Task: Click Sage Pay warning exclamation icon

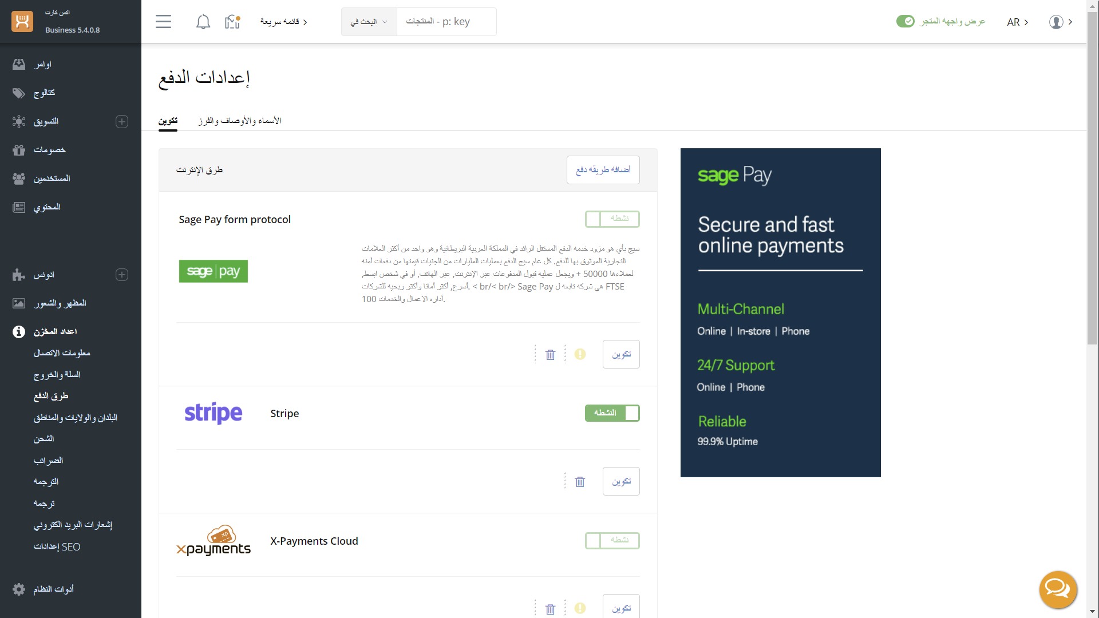Action: click(580, 354)
